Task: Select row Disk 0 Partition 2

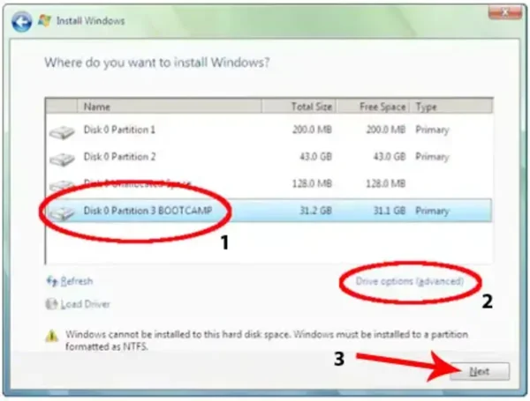Action: (269, 157)
